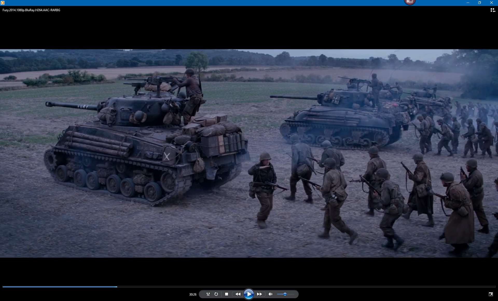Mute the speaker volume
Image resolution: width=498 pixels, height=301 pixels.
coord(271,294)
